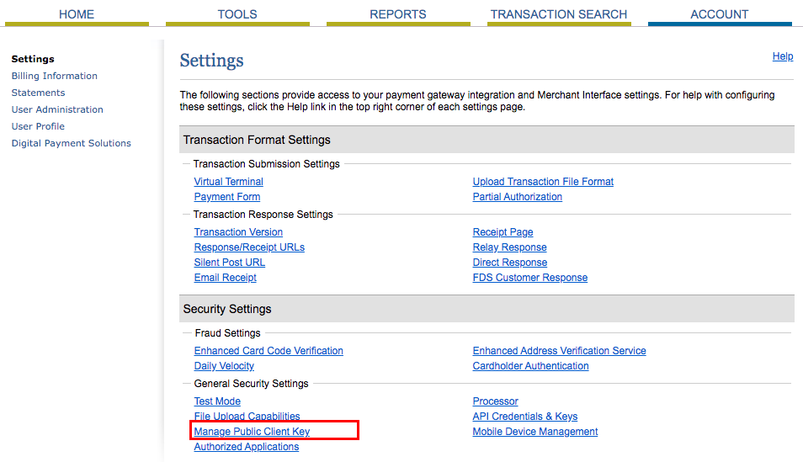Screen dimensions: 803x462
Task: Open the TRANSACTION SEARCH tab
Action: pyautogui.click(x=559, y=14)
